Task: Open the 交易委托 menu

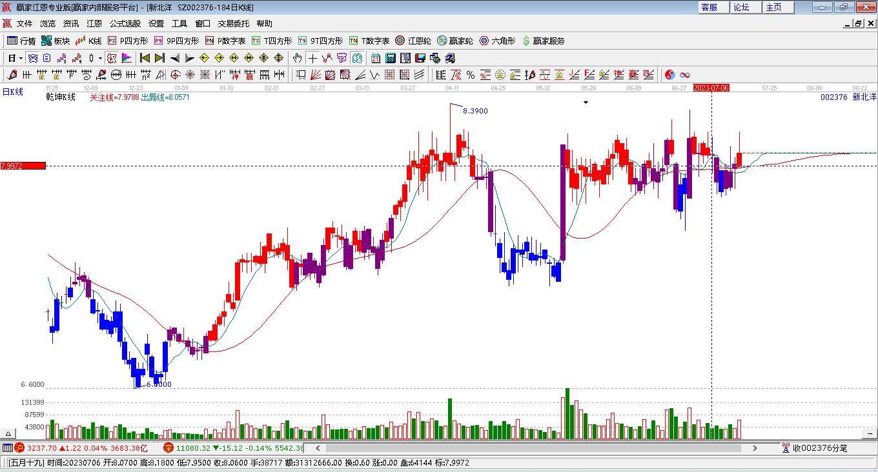Action: click(x=234, y=24)
